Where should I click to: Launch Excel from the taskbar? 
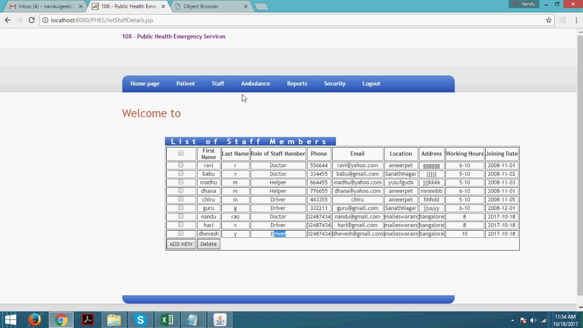tap(167, 320)
